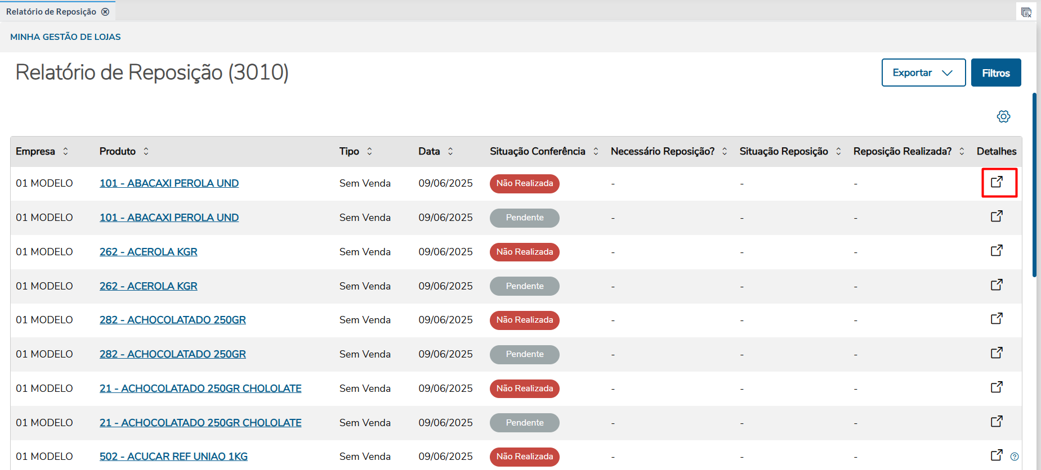The width and height of the screenshot is (1041, 470).
Task: Open details for first ABACAXI PEROLA Não Realizada row
Action: pyautogui.click(x=997, y=182)
